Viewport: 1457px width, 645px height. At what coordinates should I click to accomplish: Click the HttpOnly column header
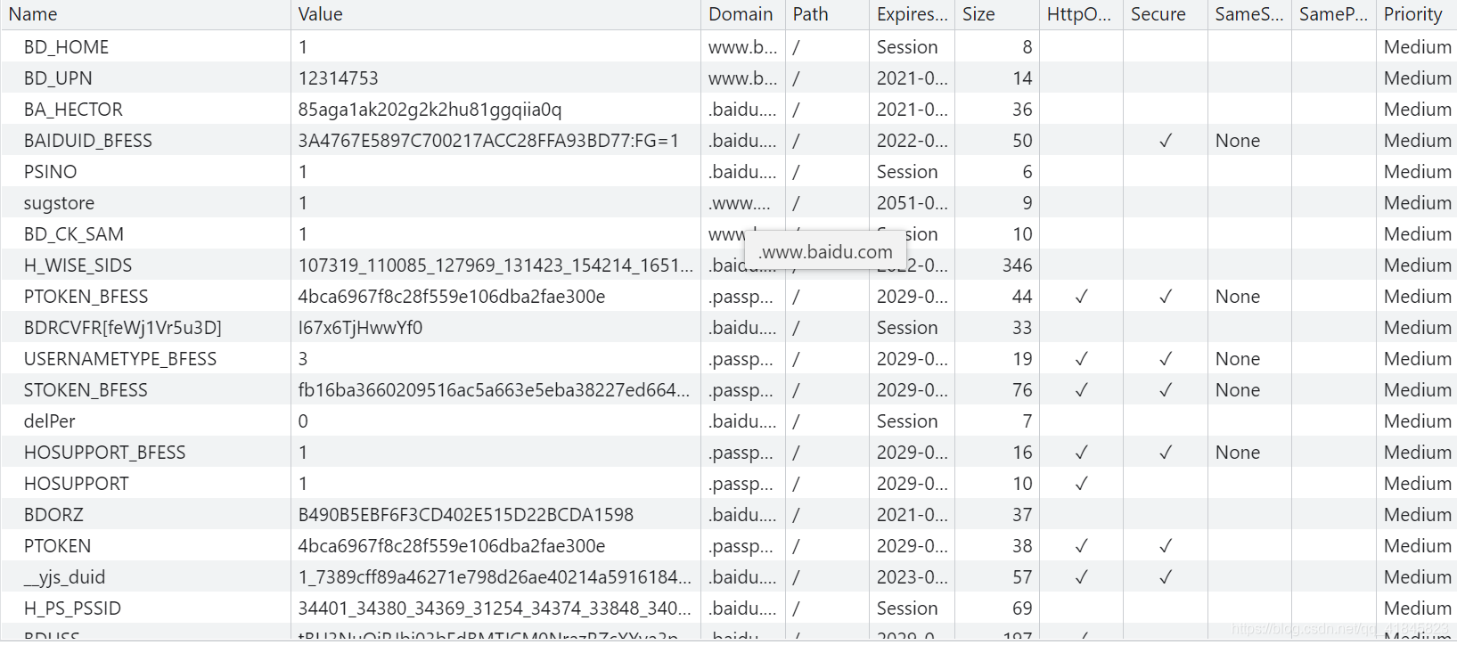1080,14
